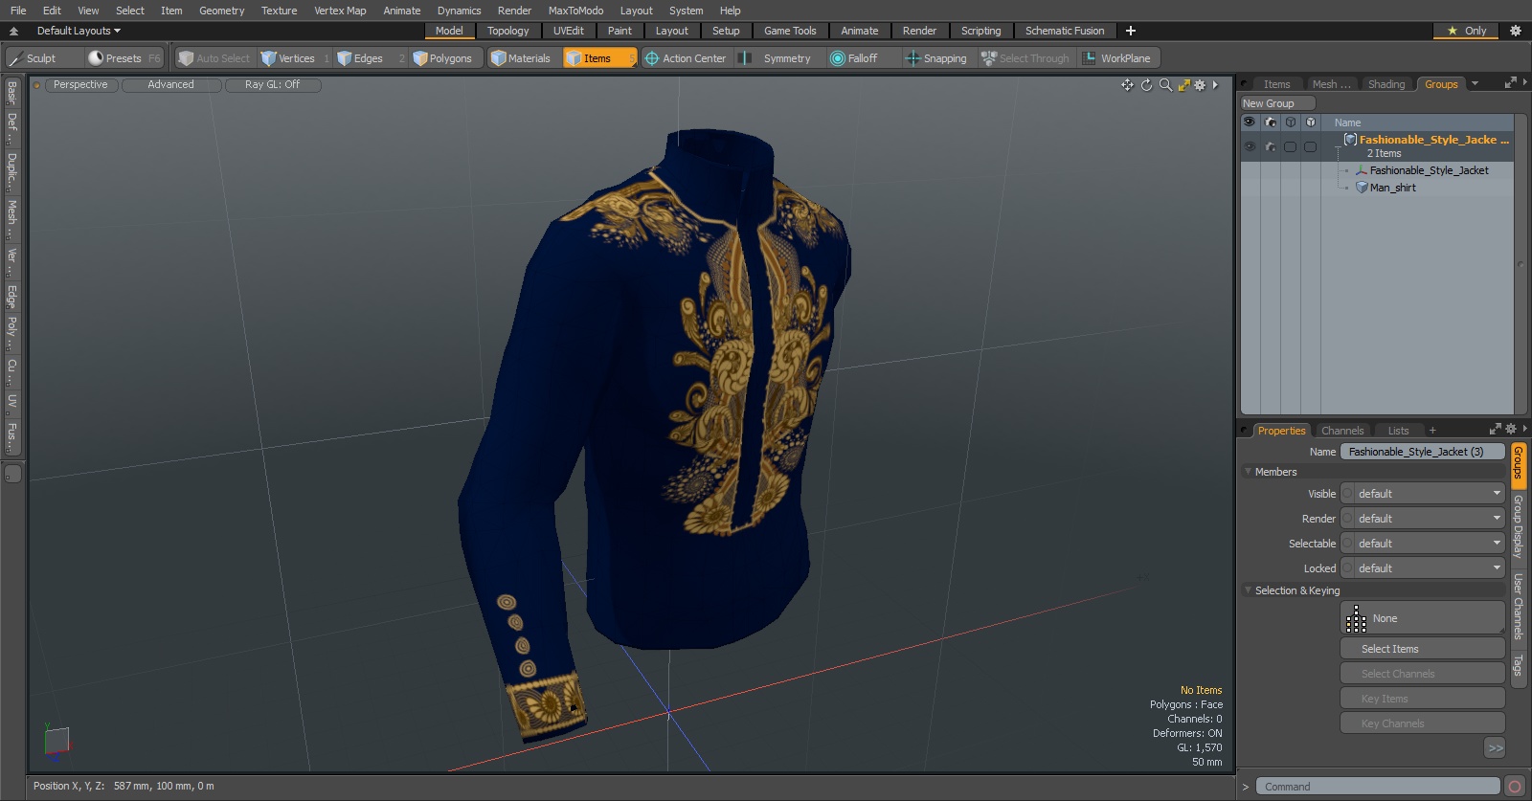Open the layout settings gear at top right

click(1515, 31)
